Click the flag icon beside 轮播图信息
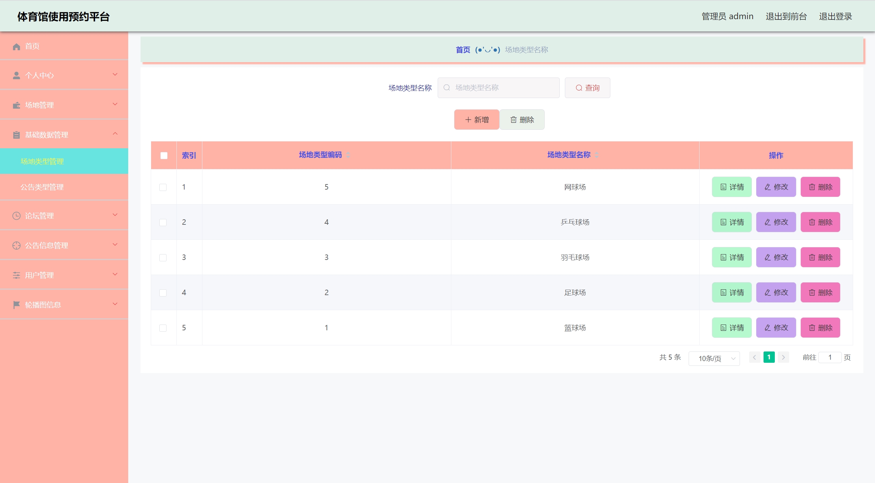The image size is (875, 483). [x=16, y=305]
